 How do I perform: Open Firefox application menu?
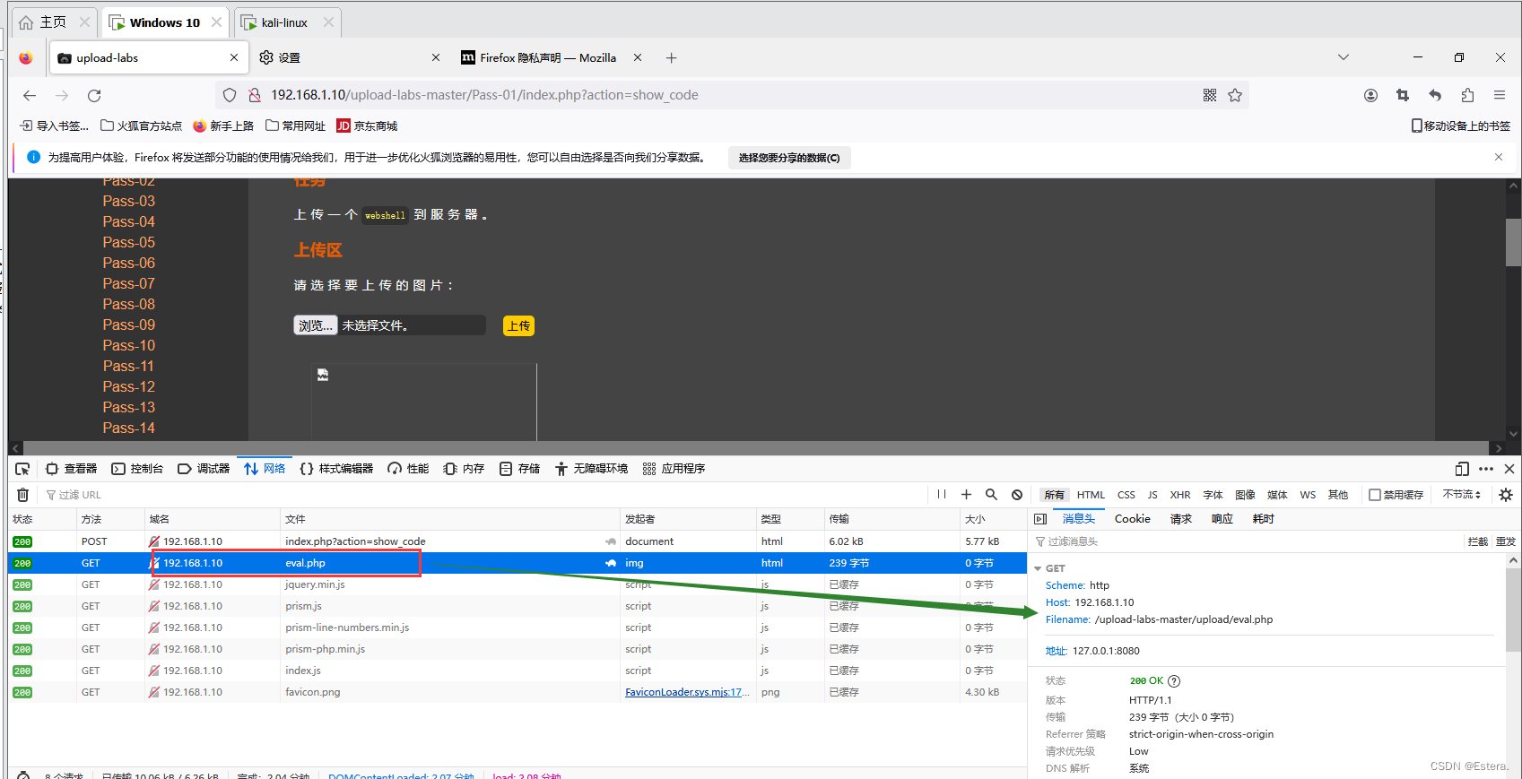pos(1500,95)
